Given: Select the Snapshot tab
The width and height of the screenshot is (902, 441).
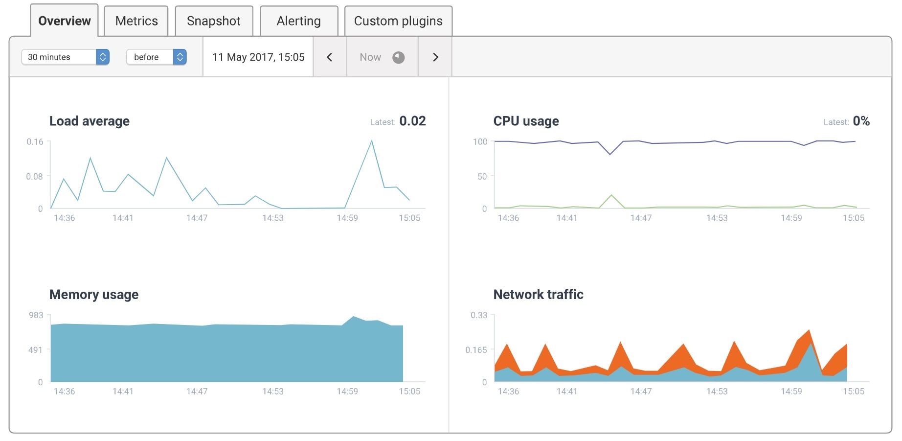Looking at the screenshot, I should 213,21.
